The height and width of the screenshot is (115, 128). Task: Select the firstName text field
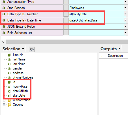click(19, 59)
